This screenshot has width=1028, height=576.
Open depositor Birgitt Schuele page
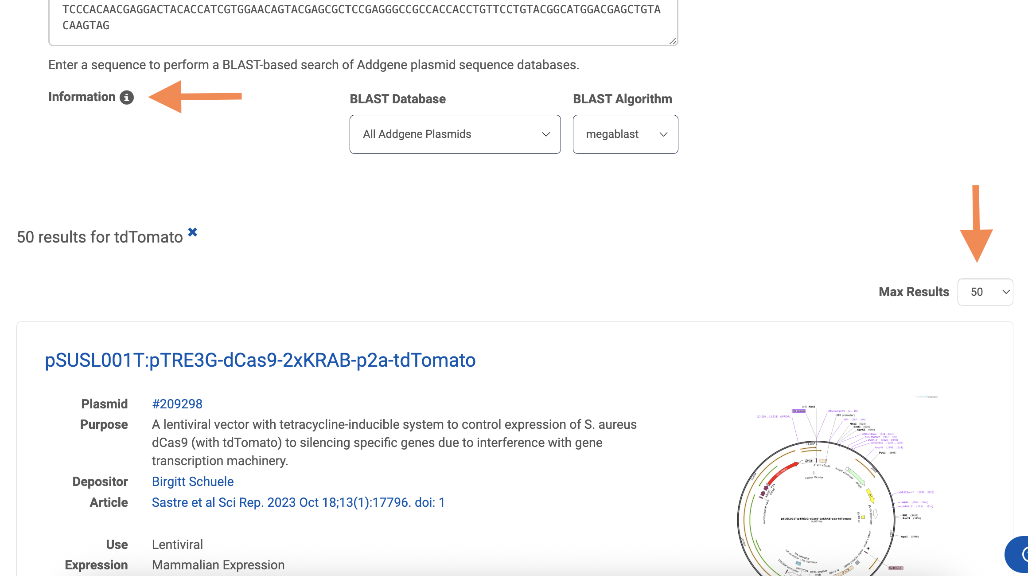click(193, 481)
